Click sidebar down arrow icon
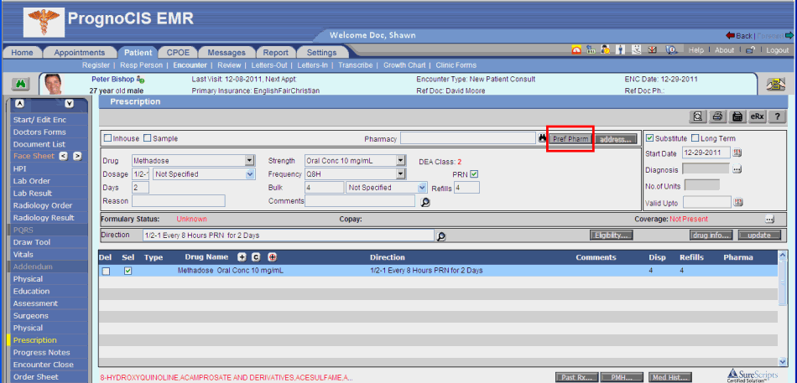 pyautogui.click(x=70, y=104)
